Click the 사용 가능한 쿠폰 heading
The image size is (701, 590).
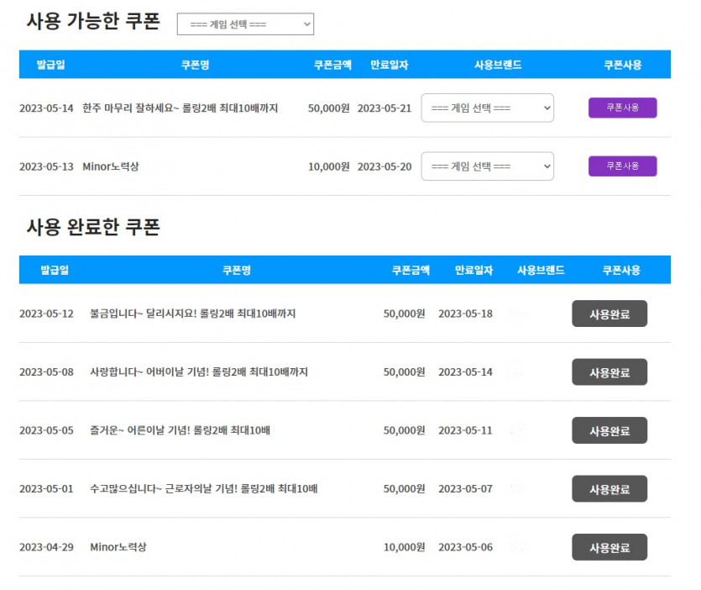point(93,21)
